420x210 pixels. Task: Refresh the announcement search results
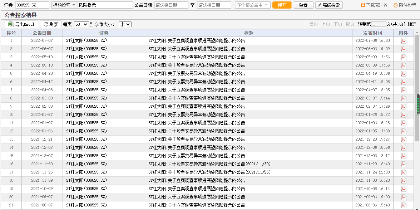coord(50,24)
